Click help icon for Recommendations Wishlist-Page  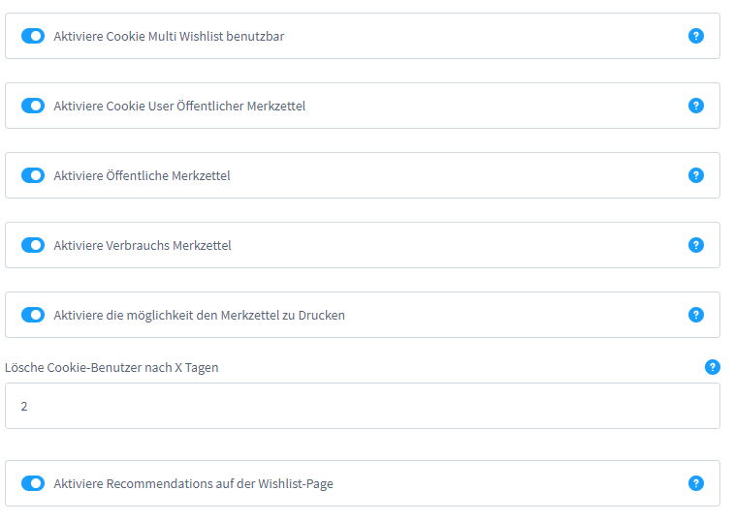[x=695, y=483]
